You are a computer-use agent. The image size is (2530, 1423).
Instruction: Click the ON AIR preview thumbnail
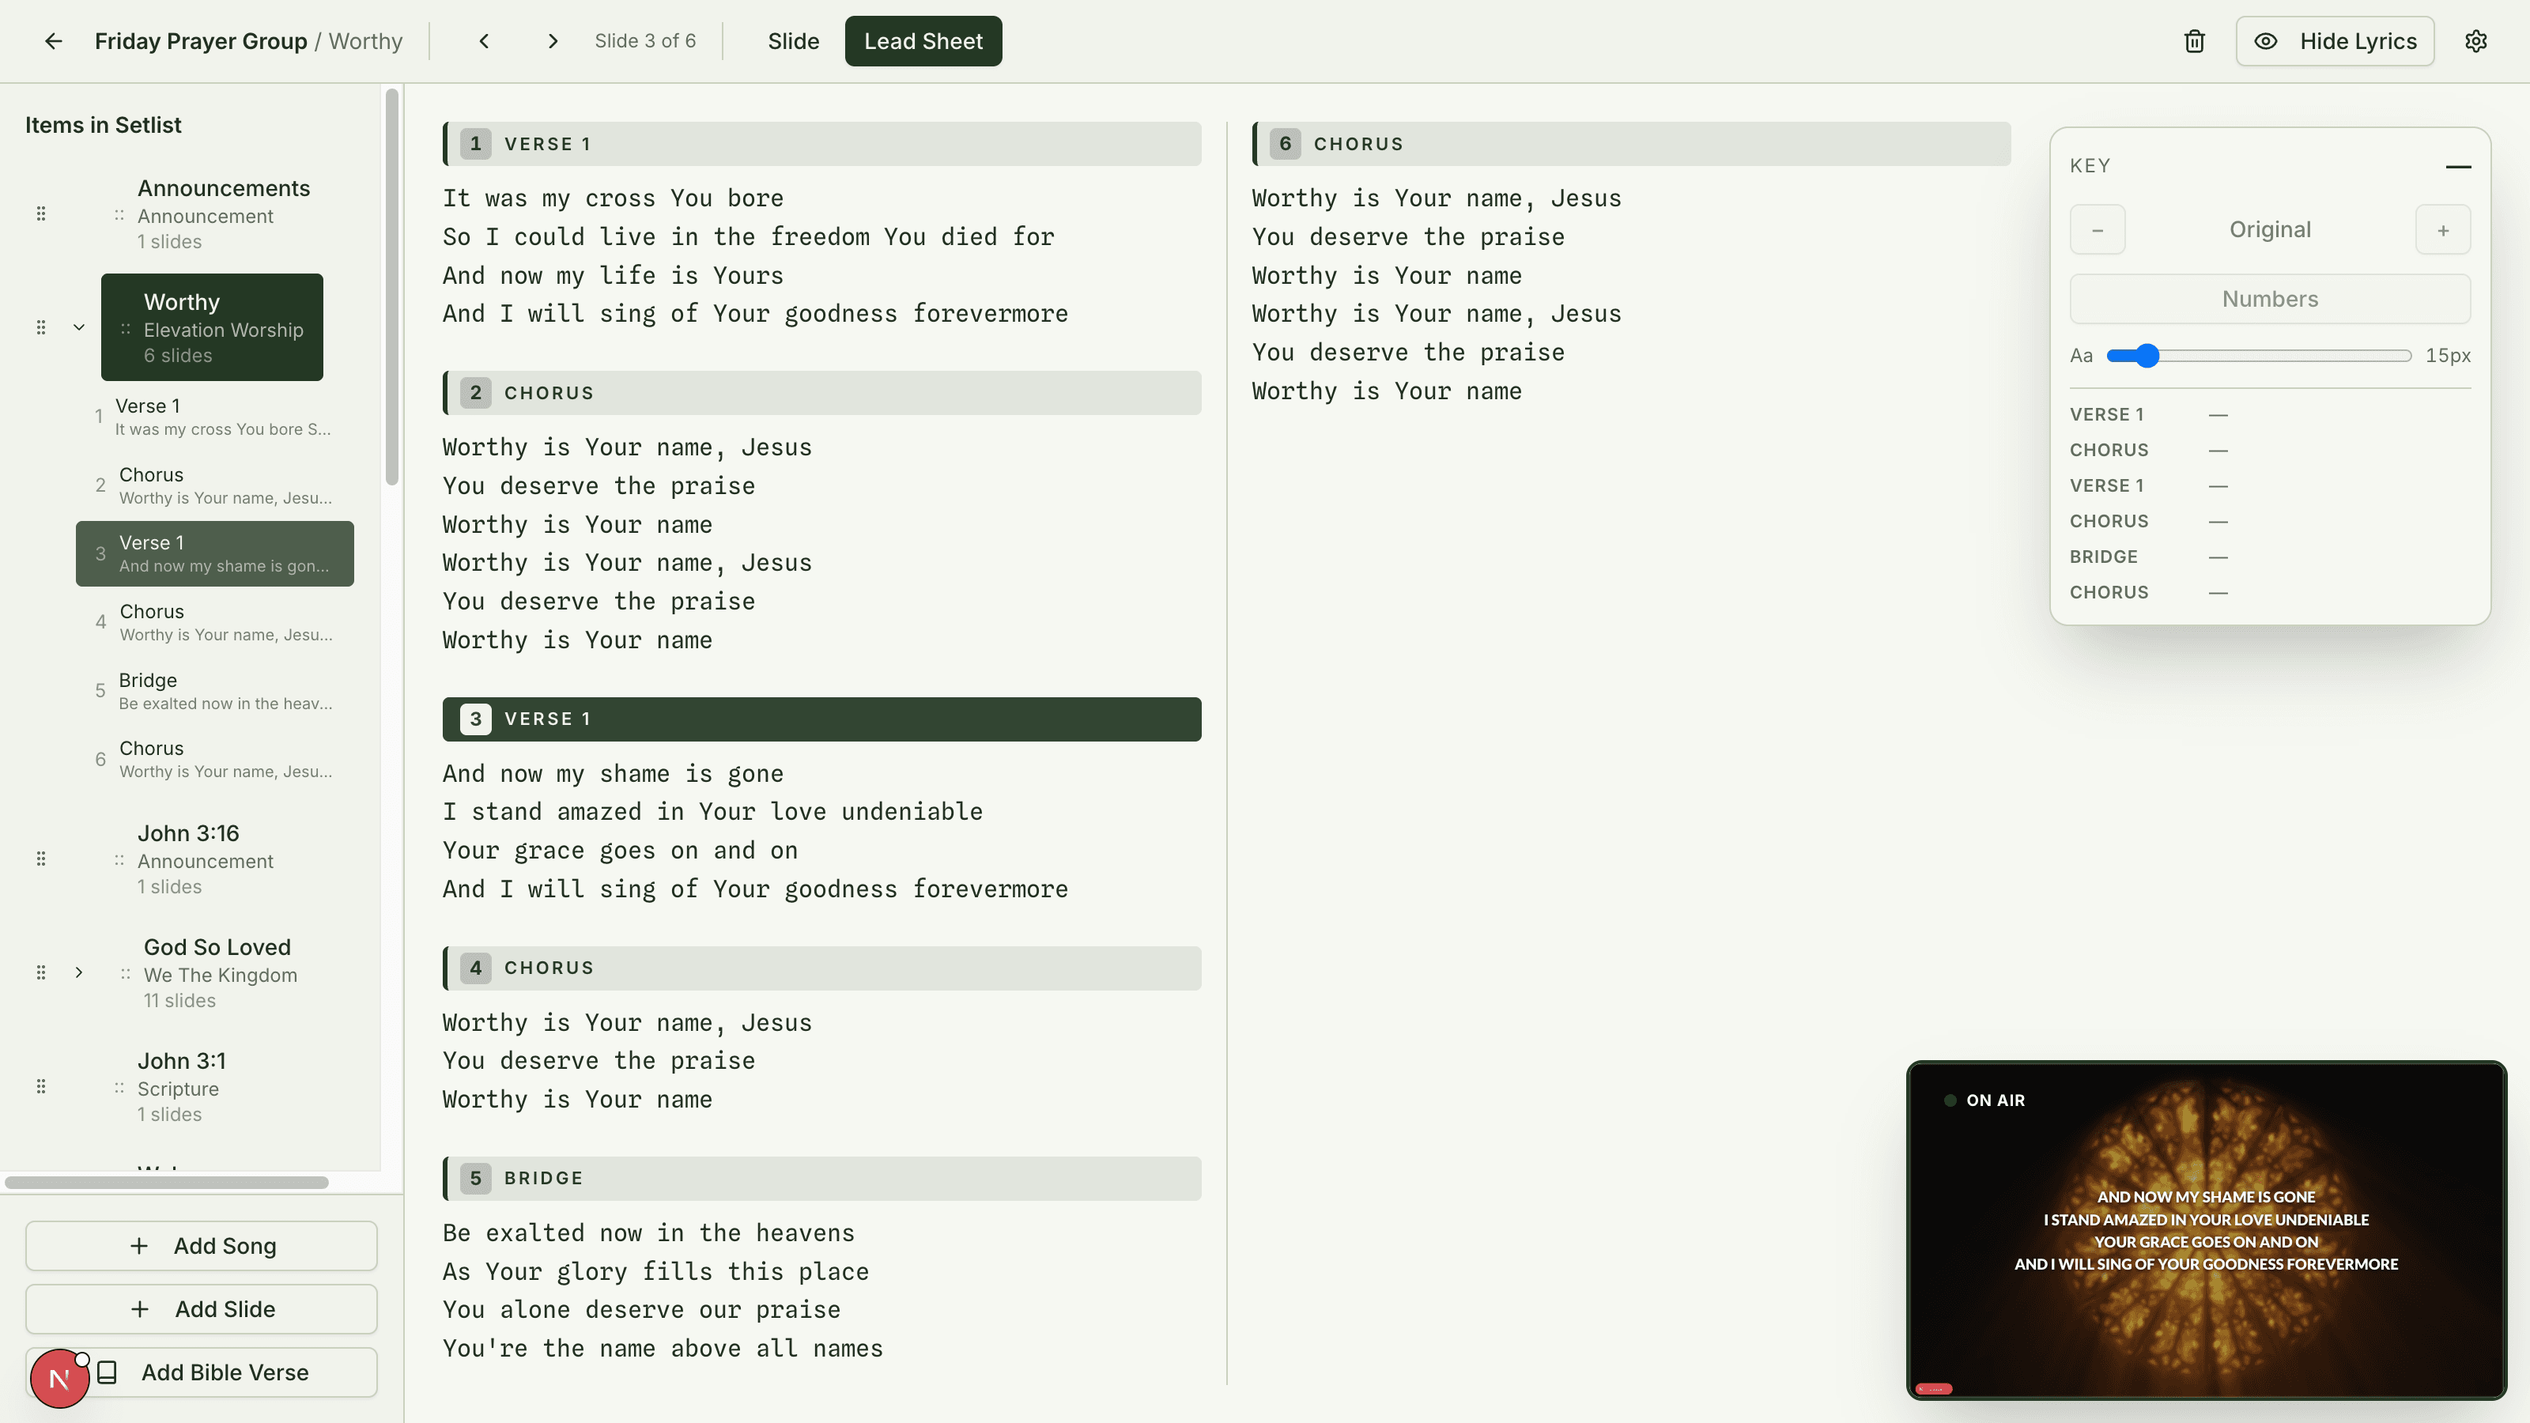pos(2206,1229)
